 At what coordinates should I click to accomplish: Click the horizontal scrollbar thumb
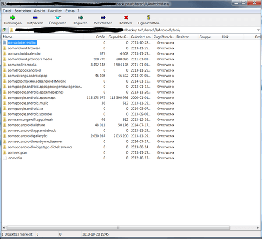pos(118,227)
